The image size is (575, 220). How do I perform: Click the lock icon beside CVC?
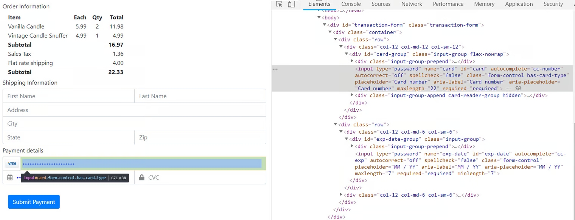(142, 177)
